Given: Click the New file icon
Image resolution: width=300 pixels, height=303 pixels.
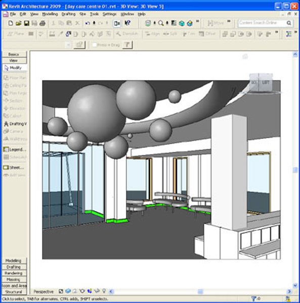Looking at the screenshot, I should (x=11, y=23).
